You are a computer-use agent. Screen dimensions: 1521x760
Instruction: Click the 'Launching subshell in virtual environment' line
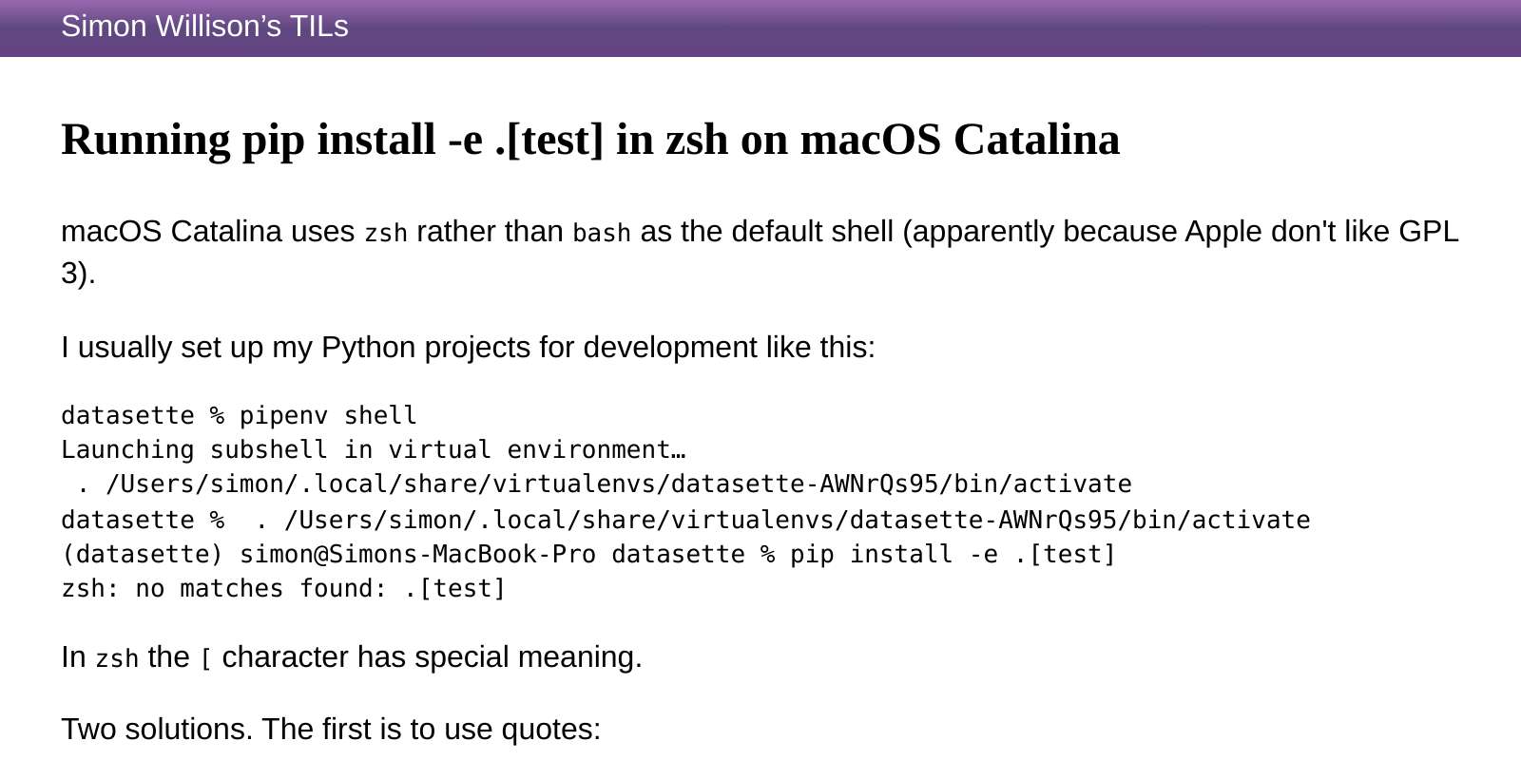(x=374, y=449)
